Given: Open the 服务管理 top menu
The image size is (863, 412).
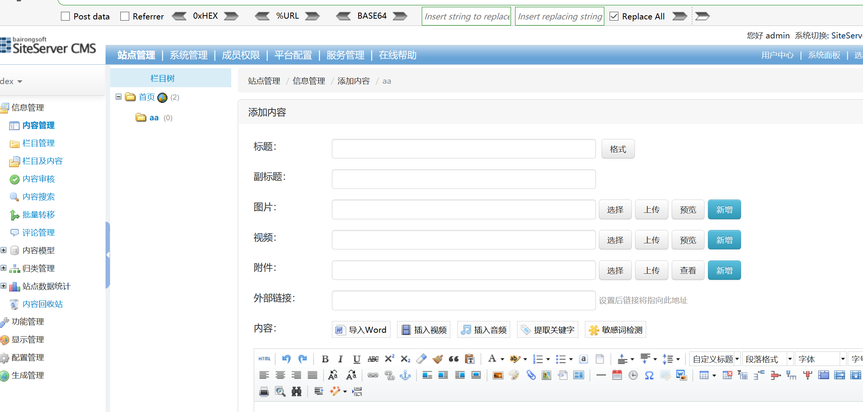Looking at the screenshot, I should pos(345,55).
